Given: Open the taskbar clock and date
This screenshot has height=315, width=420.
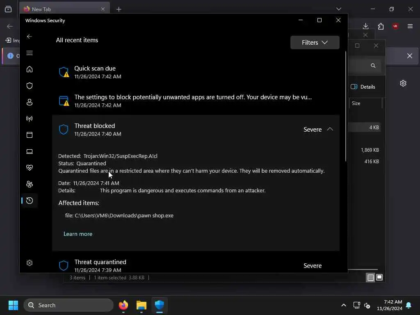Looking at the screenshot, I should [x=390, y=305].
